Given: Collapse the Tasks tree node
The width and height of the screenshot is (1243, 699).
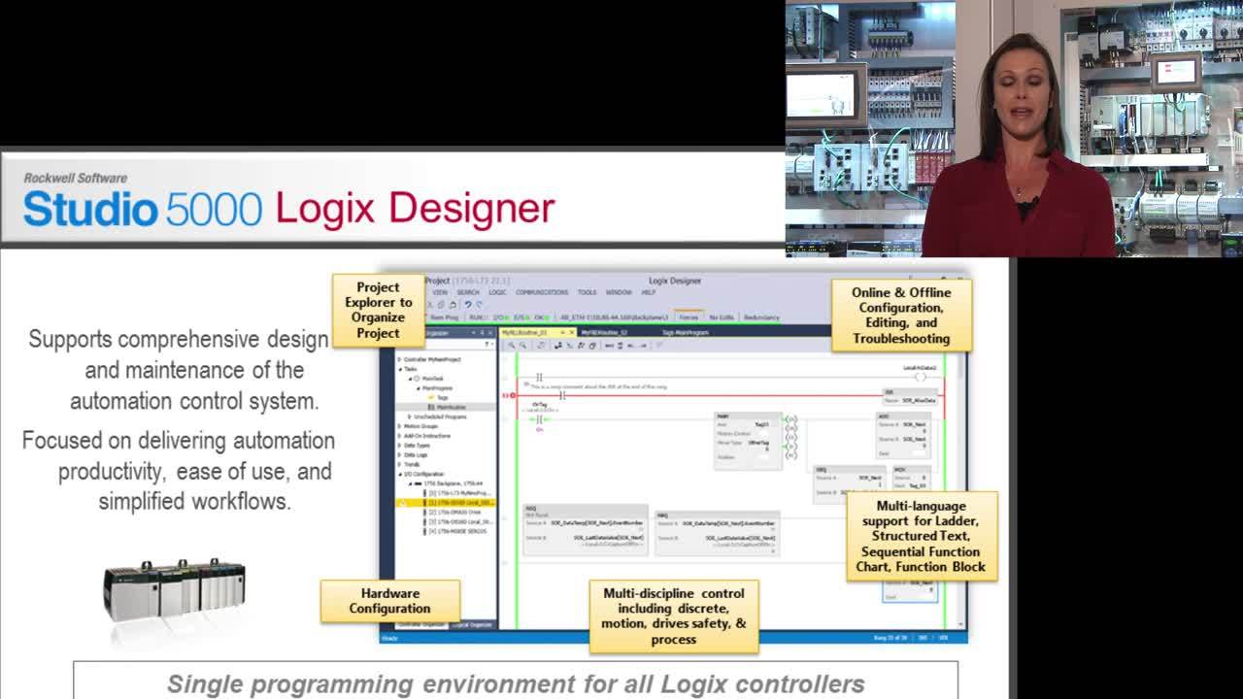Looking at the screenshot, I should coord(399,369).
